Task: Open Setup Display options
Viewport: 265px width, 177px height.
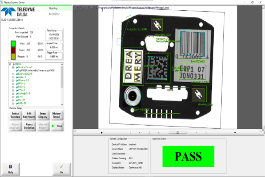Action: click(43, 115)
